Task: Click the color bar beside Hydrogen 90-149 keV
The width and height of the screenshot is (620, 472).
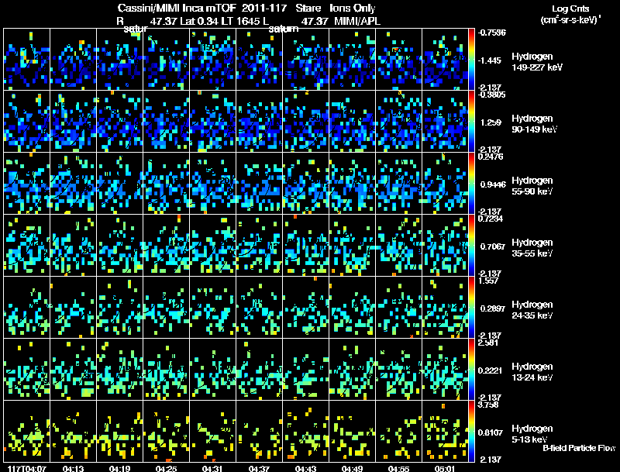Action: [471, 122]
